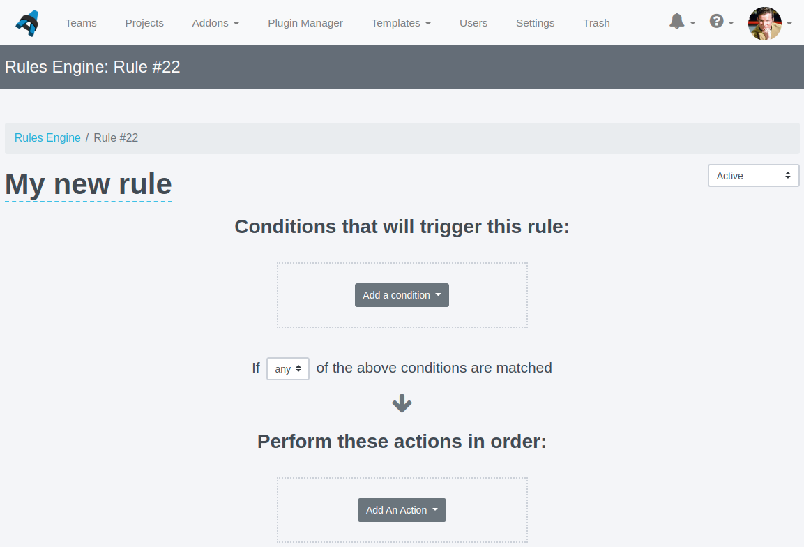The height and width of the screenshot is (547, 804).
Task: Click the app logo in the navbar
Action: (x=27, y=22)
